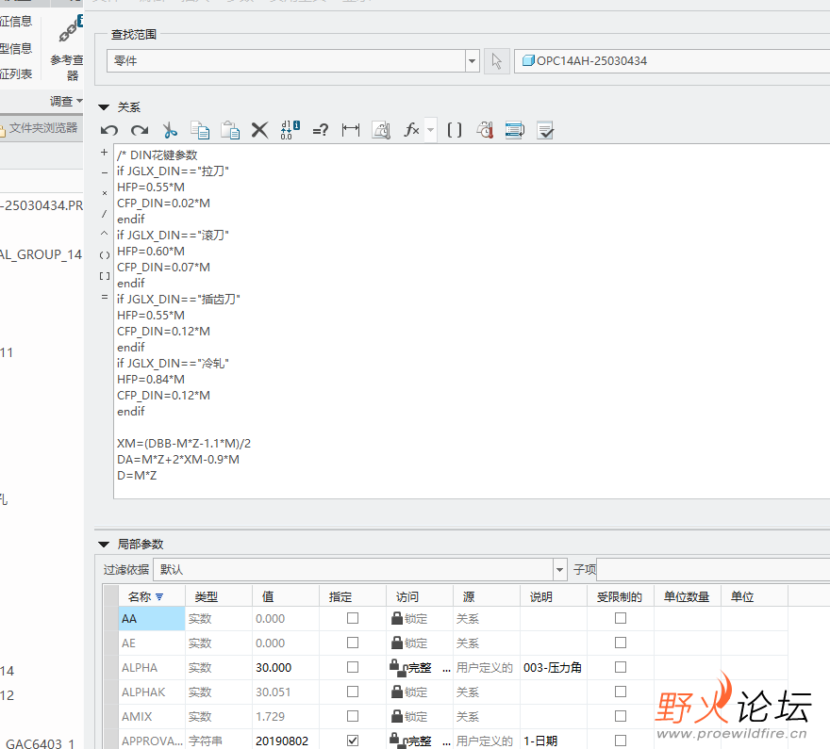Open the Reference Viewer tool

(x=68, y=47)
